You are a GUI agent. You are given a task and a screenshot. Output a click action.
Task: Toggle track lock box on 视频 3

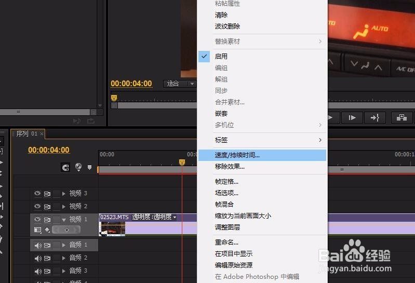coord(57,194)
